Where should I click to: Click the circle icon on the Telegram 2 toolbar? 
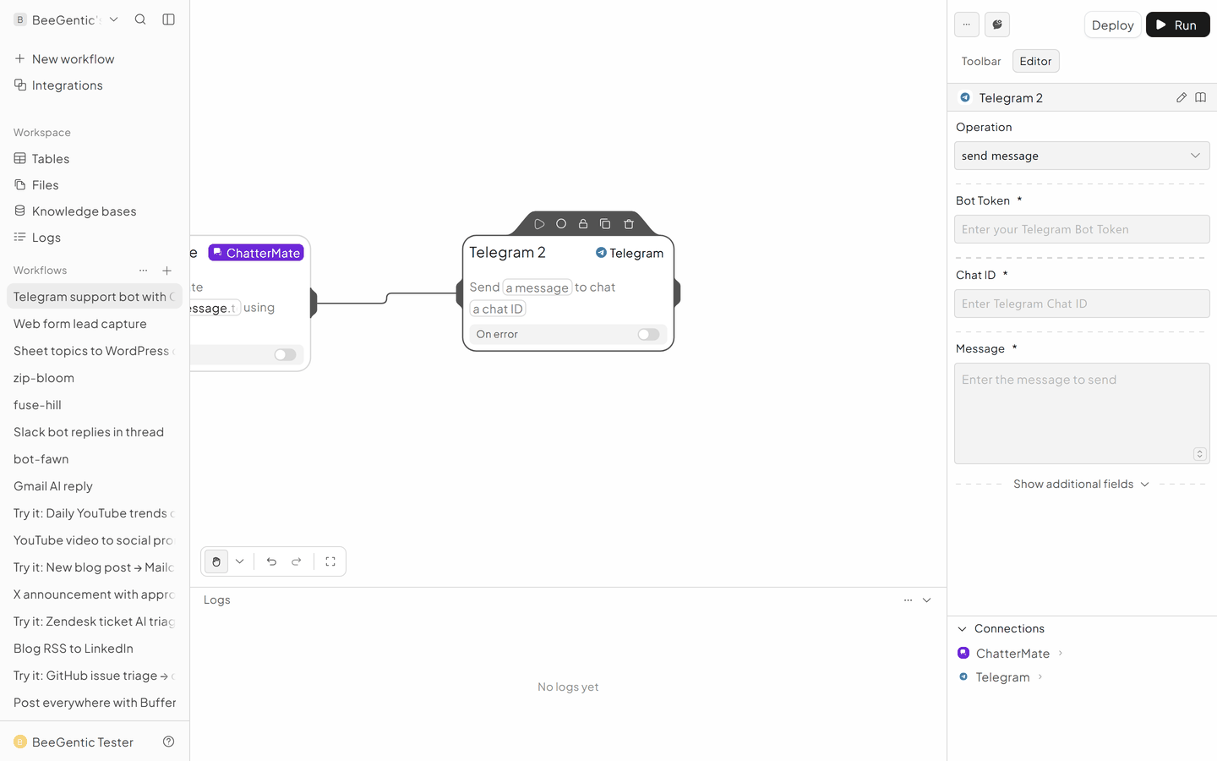561,224
